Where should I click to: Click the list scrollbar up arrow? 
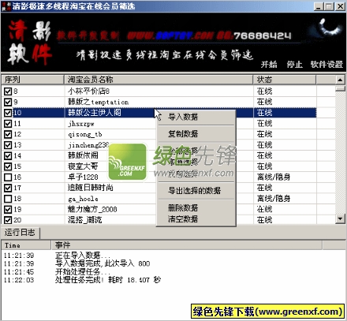click(x=340, y=80)
